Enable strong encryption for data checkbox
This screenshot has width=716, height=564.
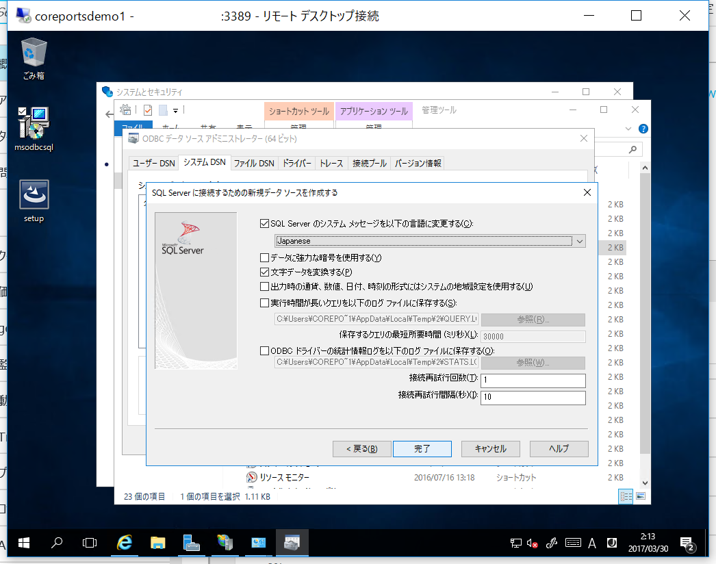tap(264, 258)
